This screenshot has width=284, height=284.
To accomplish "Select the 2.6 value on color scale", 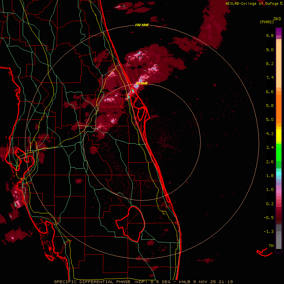I will coord(270,162).
